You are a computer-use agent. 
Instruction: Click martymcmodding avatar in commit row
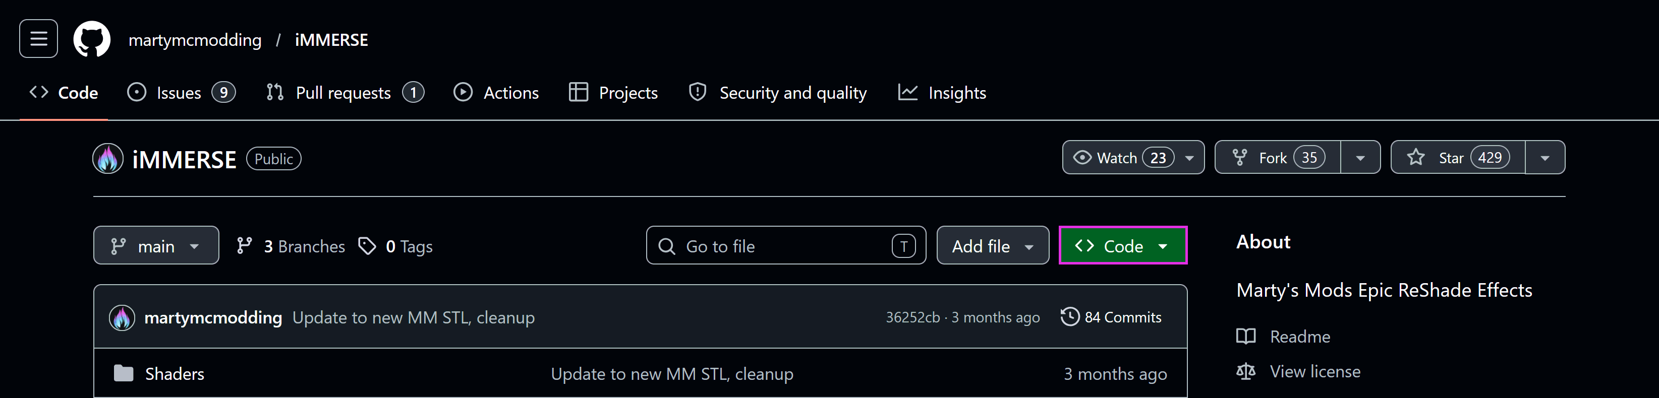click(x=122, y=317)
